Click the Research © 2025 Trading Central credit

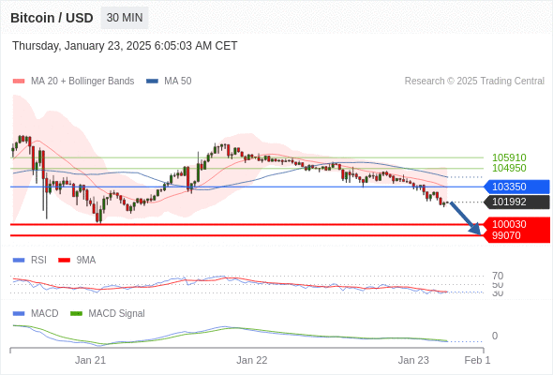click(474, 82)
